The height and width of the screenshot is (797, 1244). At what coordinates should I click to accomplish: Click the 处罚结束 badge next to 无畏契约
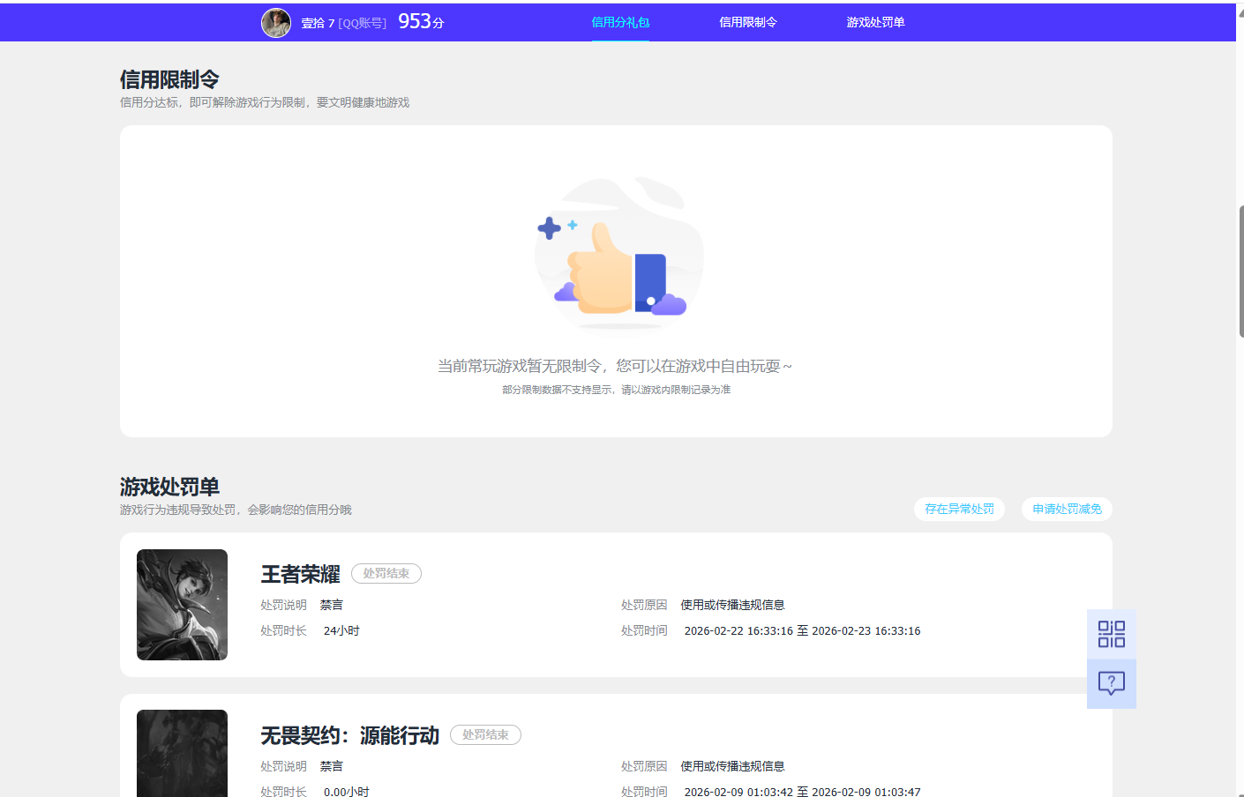click(485, 734)
